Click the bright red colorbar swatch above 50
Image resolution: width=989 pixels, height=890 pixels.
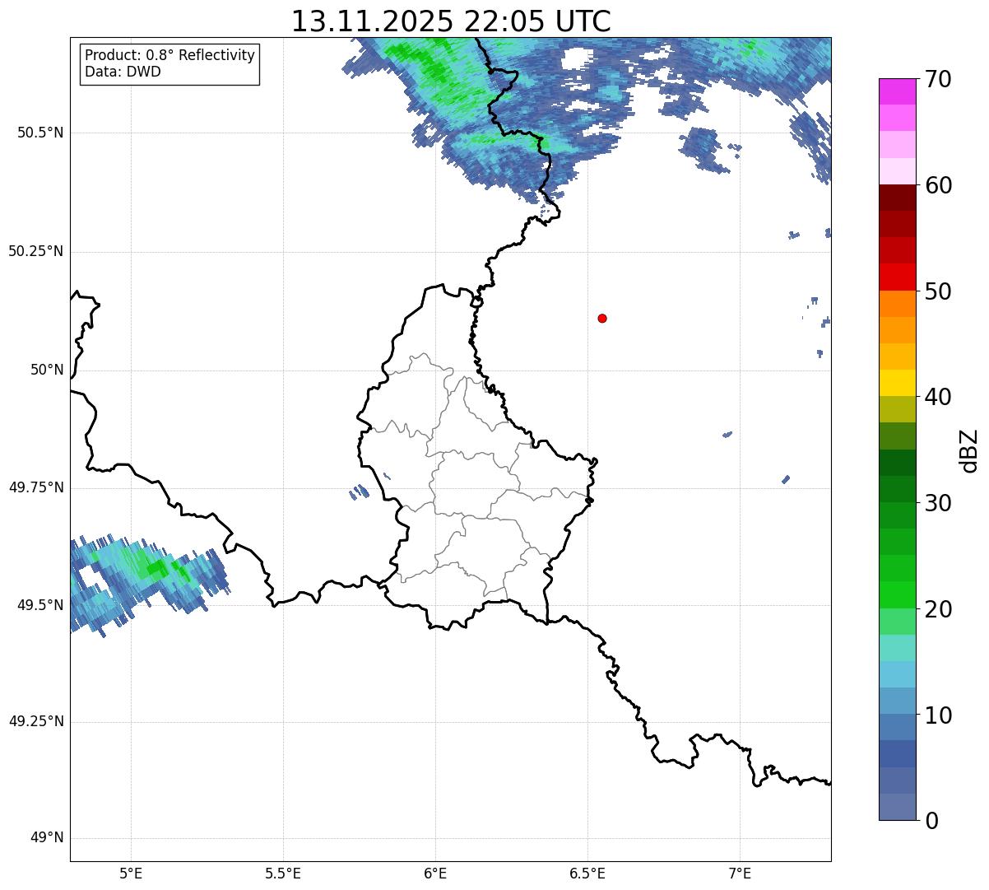[898, 277]
